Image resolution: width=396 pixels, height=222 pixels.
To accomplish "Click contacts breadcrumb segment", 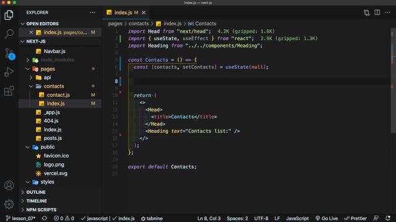I will [x=139, y=23].
